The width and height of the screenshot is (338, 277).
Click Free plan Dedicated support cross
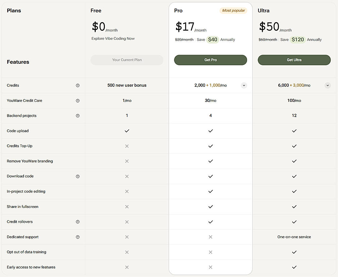pyautogui.click(x=127, y=237)
